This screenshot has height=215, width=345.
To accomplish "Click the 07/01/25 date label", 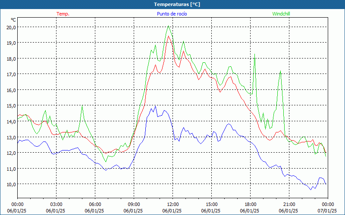I will [x=327, y=211].
